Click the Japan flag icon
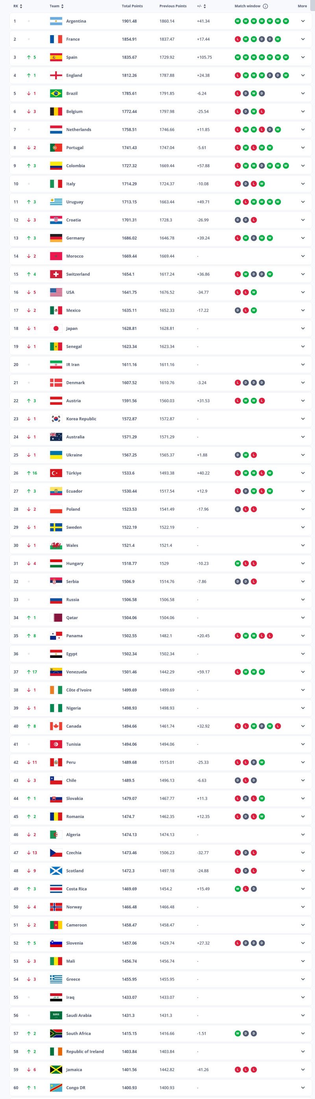Image resolution: width=315 pixels, height=1099 pixels. [x=56, y=328]
